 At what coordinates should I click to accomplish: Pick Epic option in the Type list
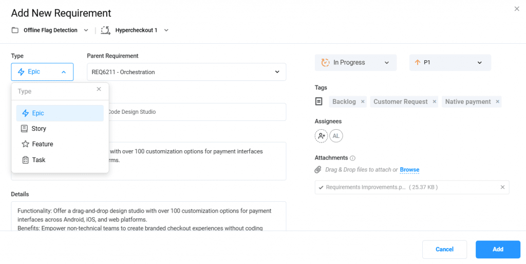coord(38,113)
